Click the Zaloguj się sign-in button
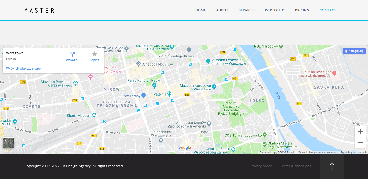Viewport: 368px width, 179px height. click(x=354, y=51)
